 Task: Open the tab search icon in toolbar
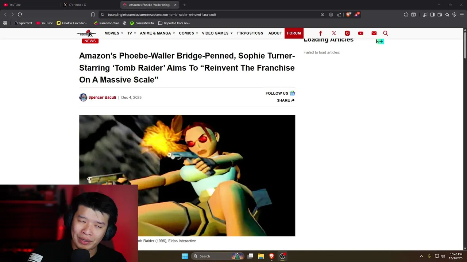[413, 15]
